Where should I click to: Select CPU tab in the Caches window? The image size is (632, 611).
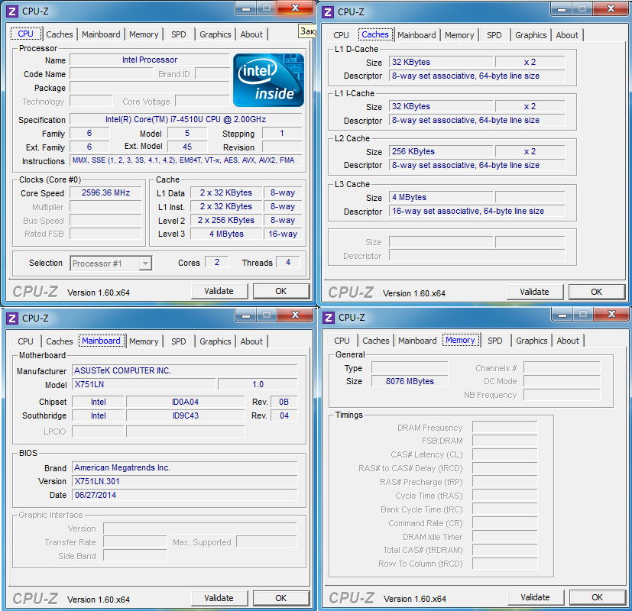[x=341, y=35]
